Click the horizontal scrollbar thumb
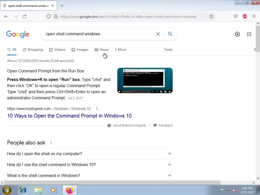This screenshot has height=195, width=260. click(x=112, y=183)
